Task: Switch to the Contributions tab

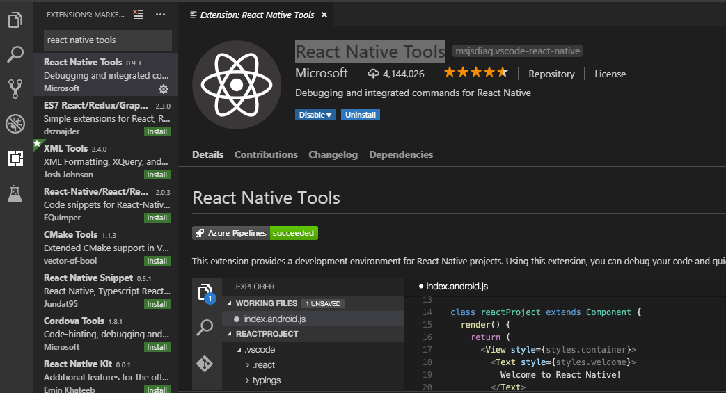Action: tap(266, 154)
